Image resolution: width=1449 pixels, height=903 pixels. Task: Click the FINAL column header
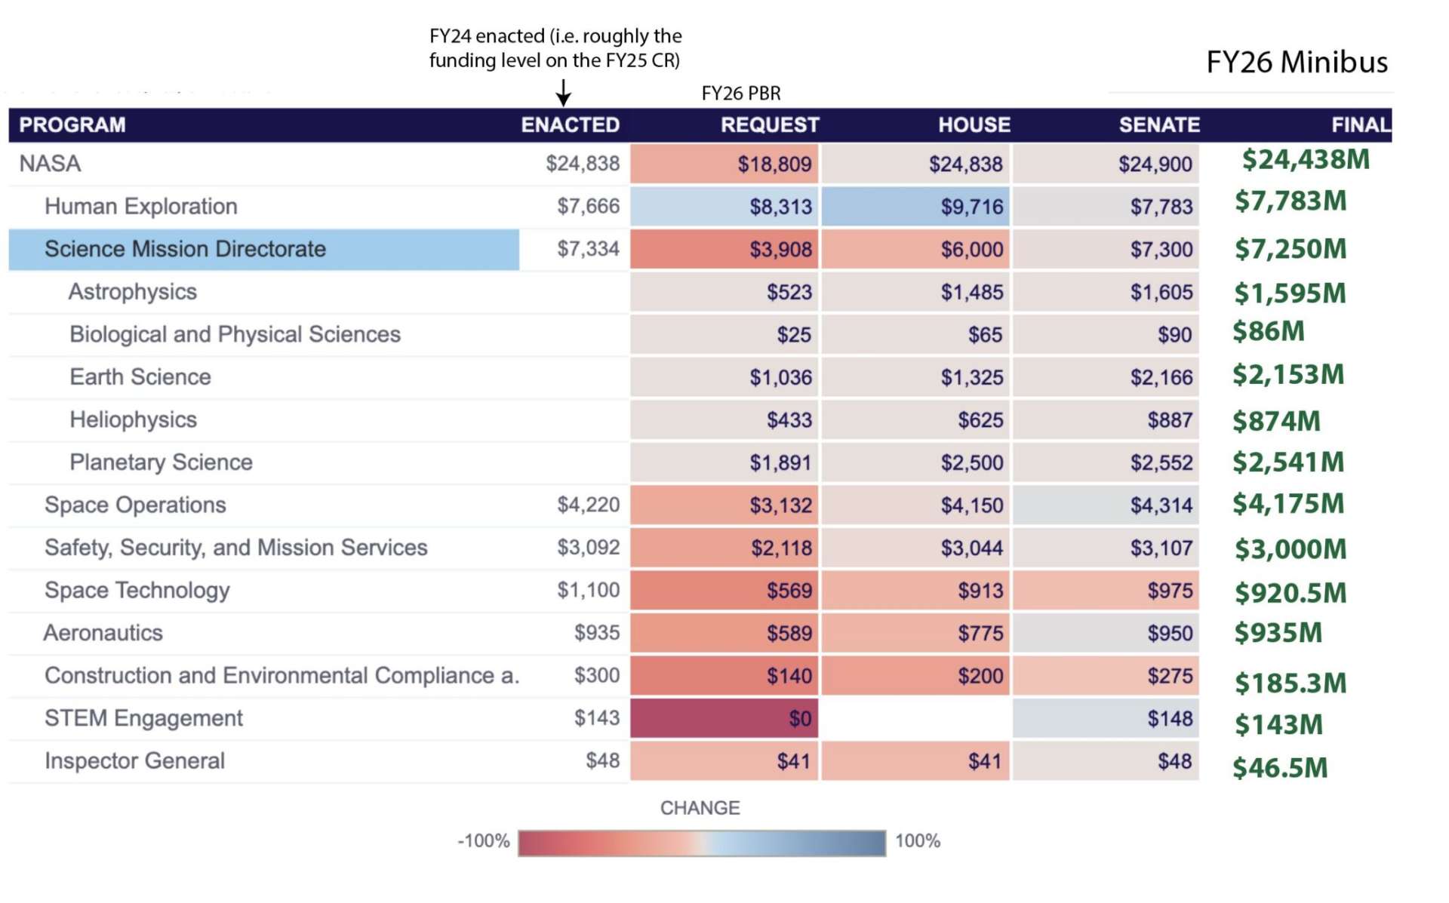click(1360, 125)
